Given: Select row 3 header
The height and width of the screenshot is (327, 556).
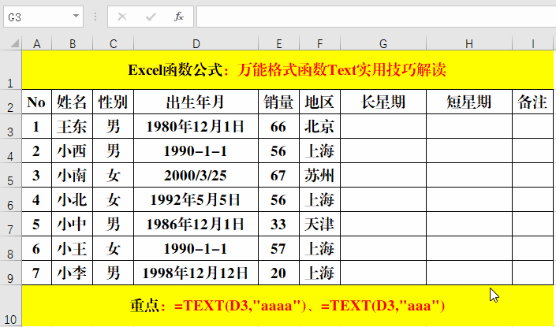Looking at the screenshot, I should pyautogui.click(x=10, y=126).
